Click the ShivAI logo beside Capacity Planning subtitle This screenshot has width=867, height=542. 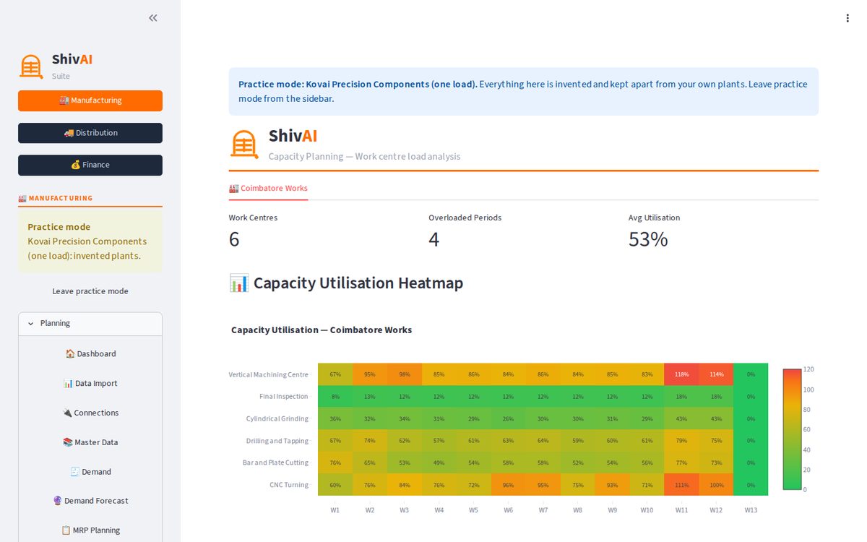click(244, 144)
